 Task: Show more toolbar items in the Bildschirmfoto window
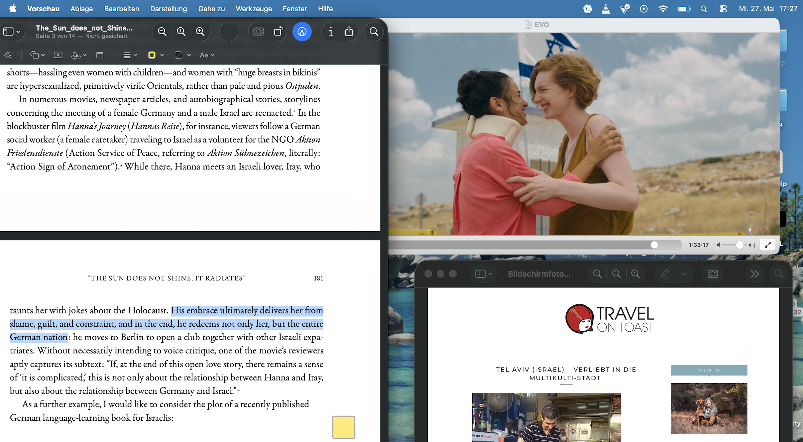click(755, 274)
